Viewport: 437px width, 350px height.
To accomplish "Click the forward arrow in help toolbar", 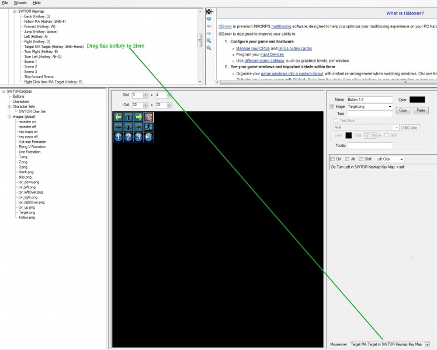I will [209, 33].
